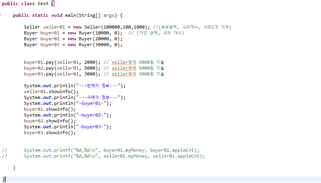321x183 pixels.
Task: Click the 'buyer01.showinfo();' statement
Action: click(50, 109)
